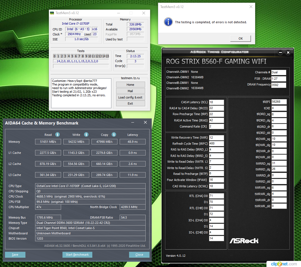Click the Cycle field showing 3
This screenshot has height=267, width=301.
click(135, 61)
